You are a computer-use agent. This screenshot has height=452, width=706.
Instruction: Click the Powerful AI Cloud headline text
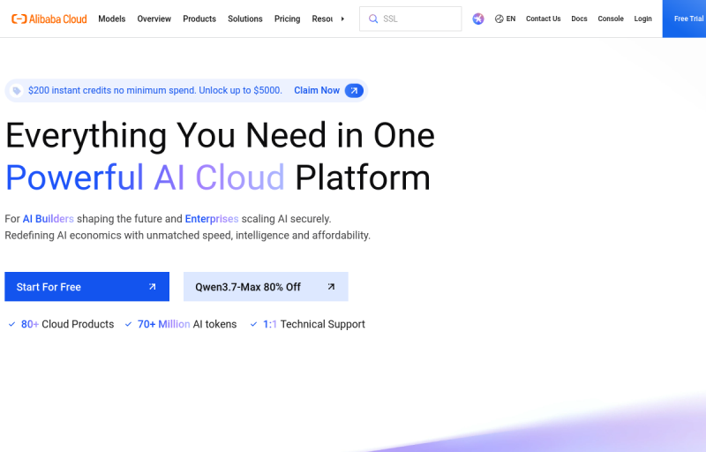pyautogui.click(x=145, y=177)
